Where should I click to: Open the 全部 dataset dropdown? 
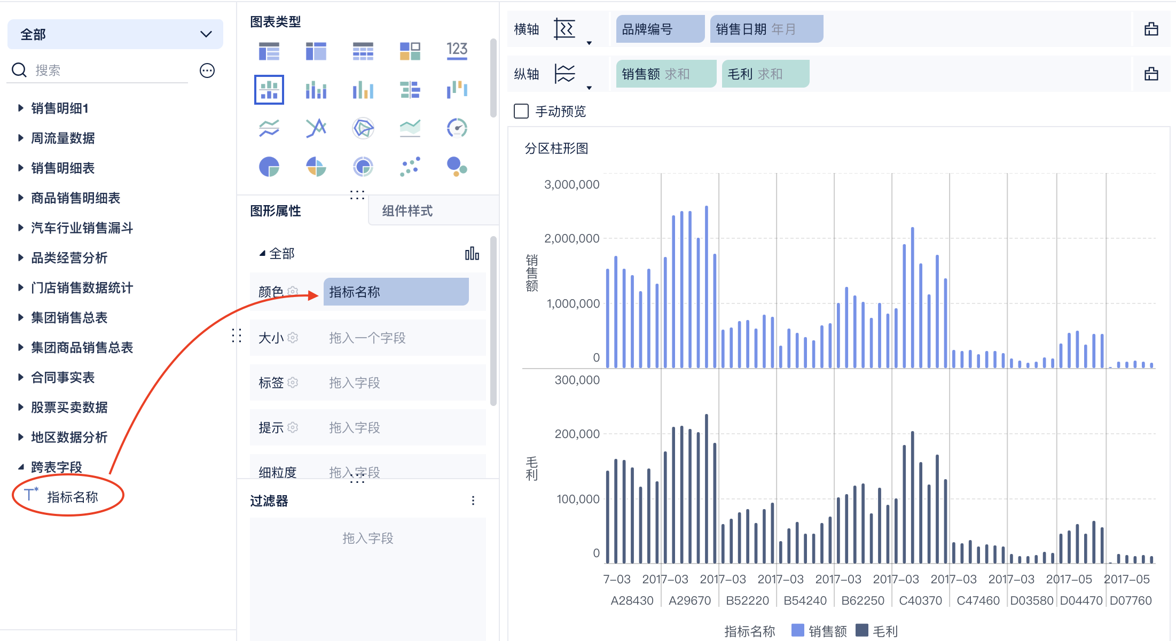coord(115,35)
